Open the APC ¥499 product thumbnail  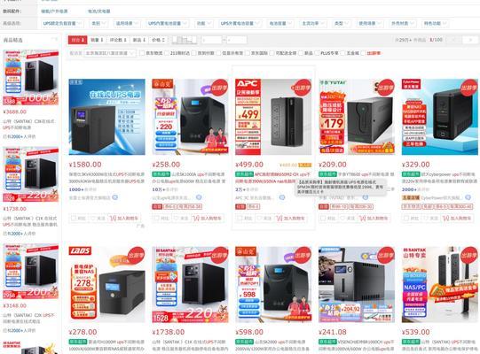tap(273, 117)
